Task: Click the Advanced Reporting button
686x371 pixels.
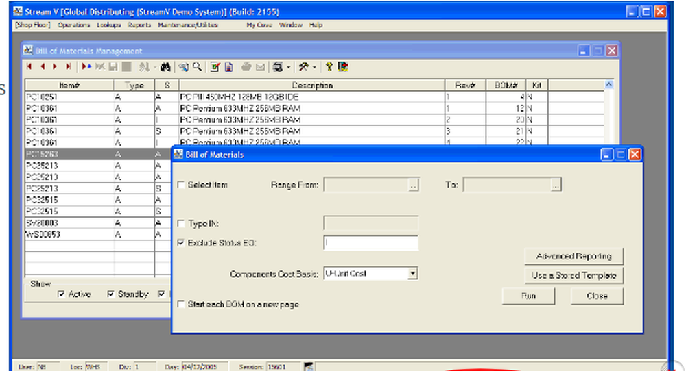Action: [x=574, y=256]
